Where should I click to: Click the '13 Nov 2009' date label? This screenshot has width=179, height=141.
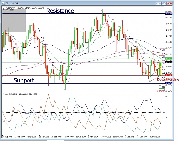106,136
